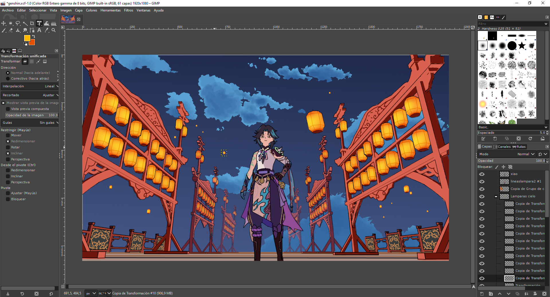Select the Clone tool
This screenshot has height=297, width=550.
point(18,30)
